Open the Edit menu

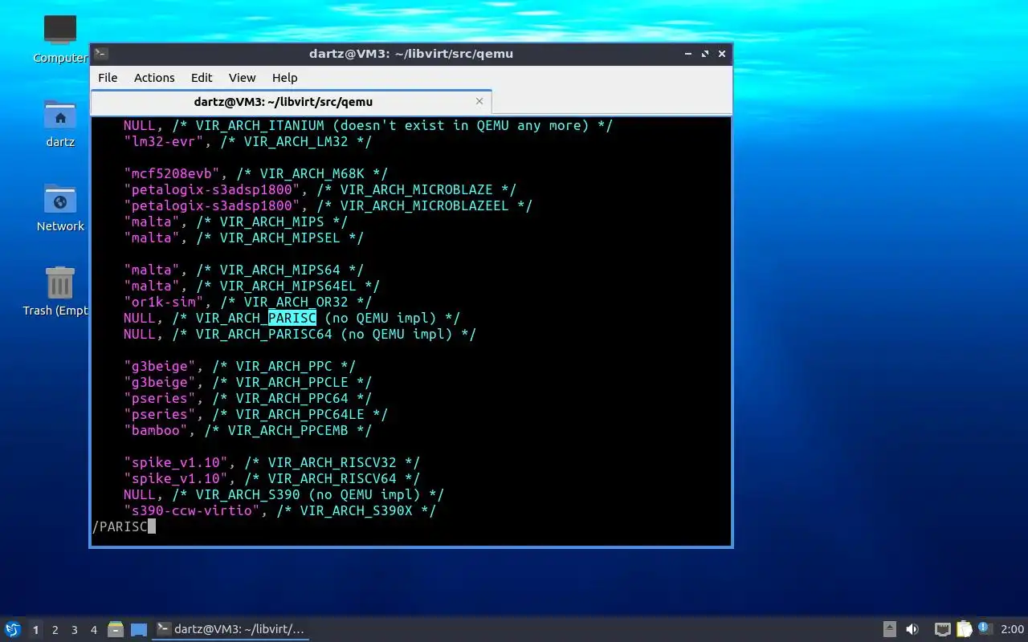[x=202, y=78]
